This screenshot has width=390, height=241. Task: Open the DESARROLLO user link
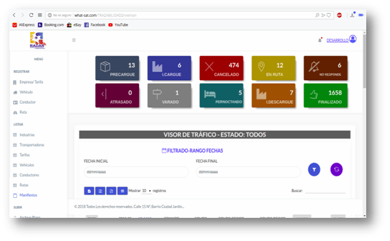tap(337, 40)
